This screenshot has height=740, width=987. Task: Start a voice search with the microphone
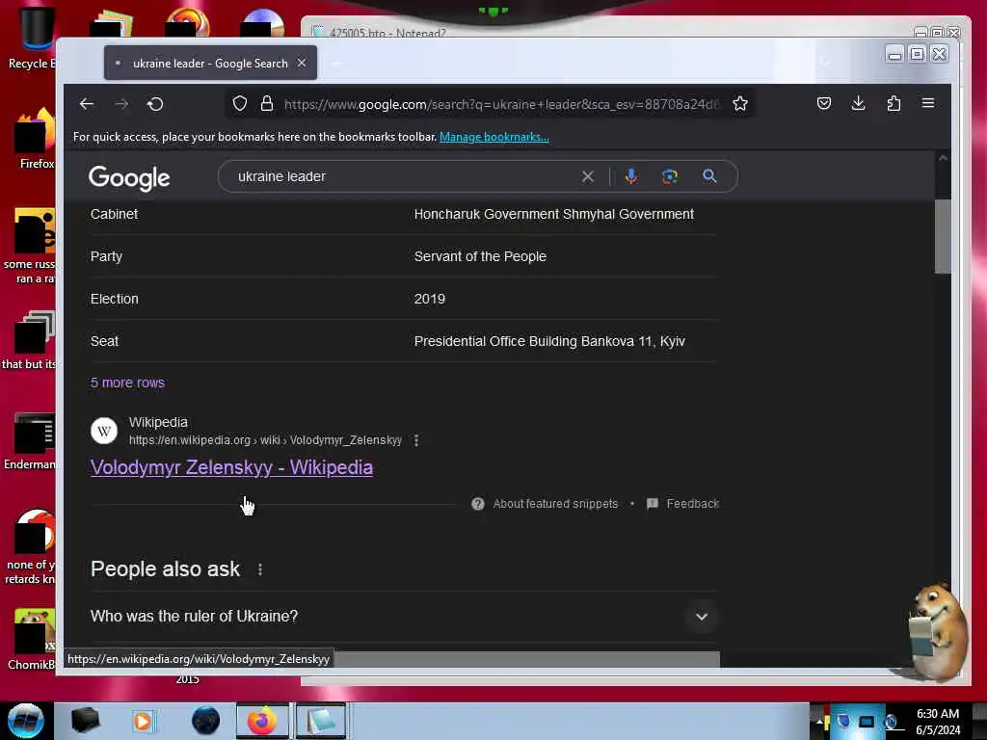click(x=631, y=177)
